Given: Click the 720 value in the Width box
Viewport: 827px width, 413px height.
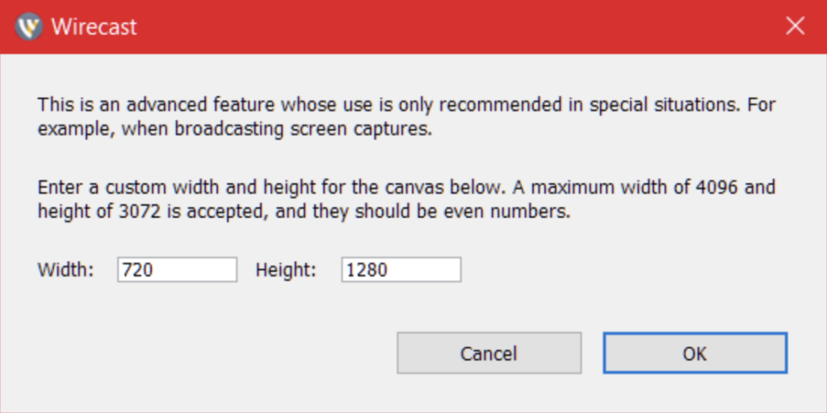Looking at the screenshot, I should pos(137,269).
